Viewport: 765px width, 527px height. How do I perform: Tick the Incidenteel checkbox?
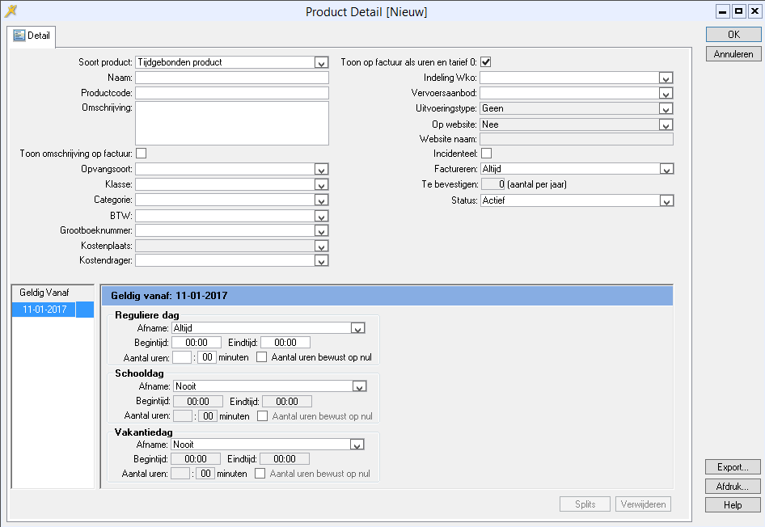(x=486, y=154)
